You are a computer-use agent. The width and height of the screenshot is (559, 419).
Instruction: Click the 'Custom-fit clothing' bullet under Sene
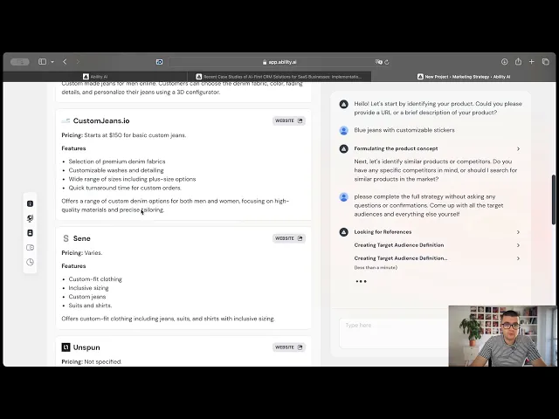point(95,279)
